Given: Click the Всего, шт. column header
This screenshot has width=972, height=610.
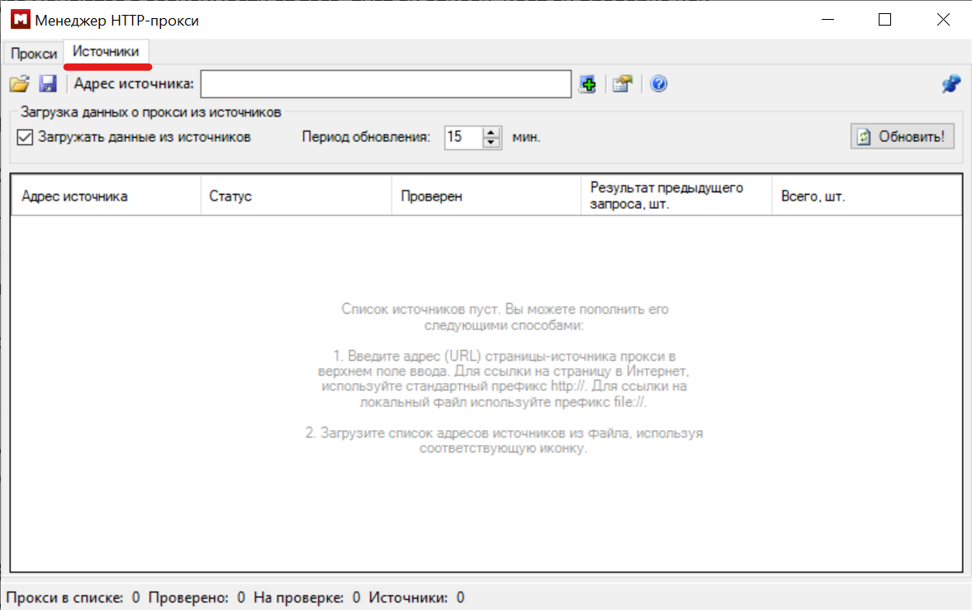Looking at the screenshot, I should point(865,196).
